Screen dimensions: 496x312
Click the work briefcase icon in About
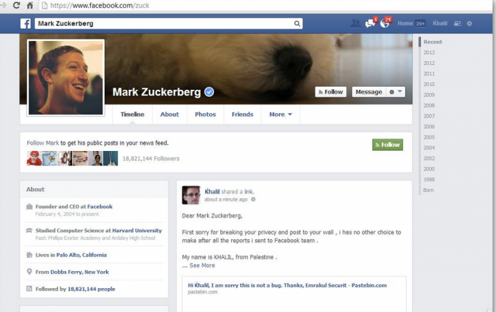point(29,207)
